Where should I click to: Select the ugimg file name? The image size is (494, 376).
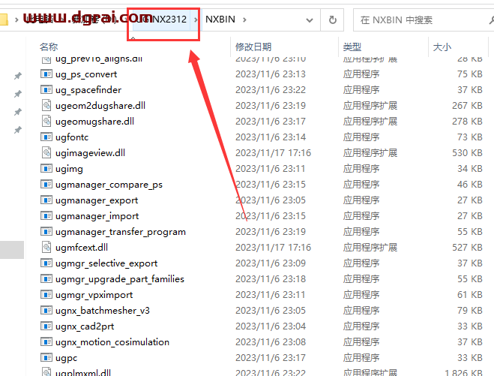coord(69,169)
